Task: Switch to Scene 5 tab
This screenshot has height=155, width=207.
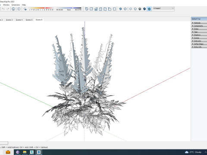Action: tap(29, 20)
